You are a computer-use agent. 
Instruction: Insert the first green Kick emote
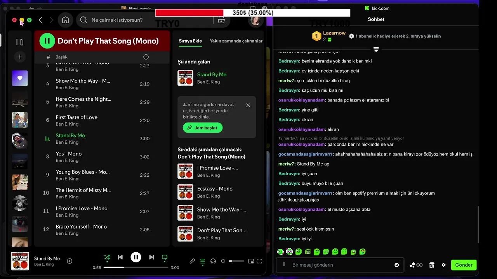[x=280, y=252]
